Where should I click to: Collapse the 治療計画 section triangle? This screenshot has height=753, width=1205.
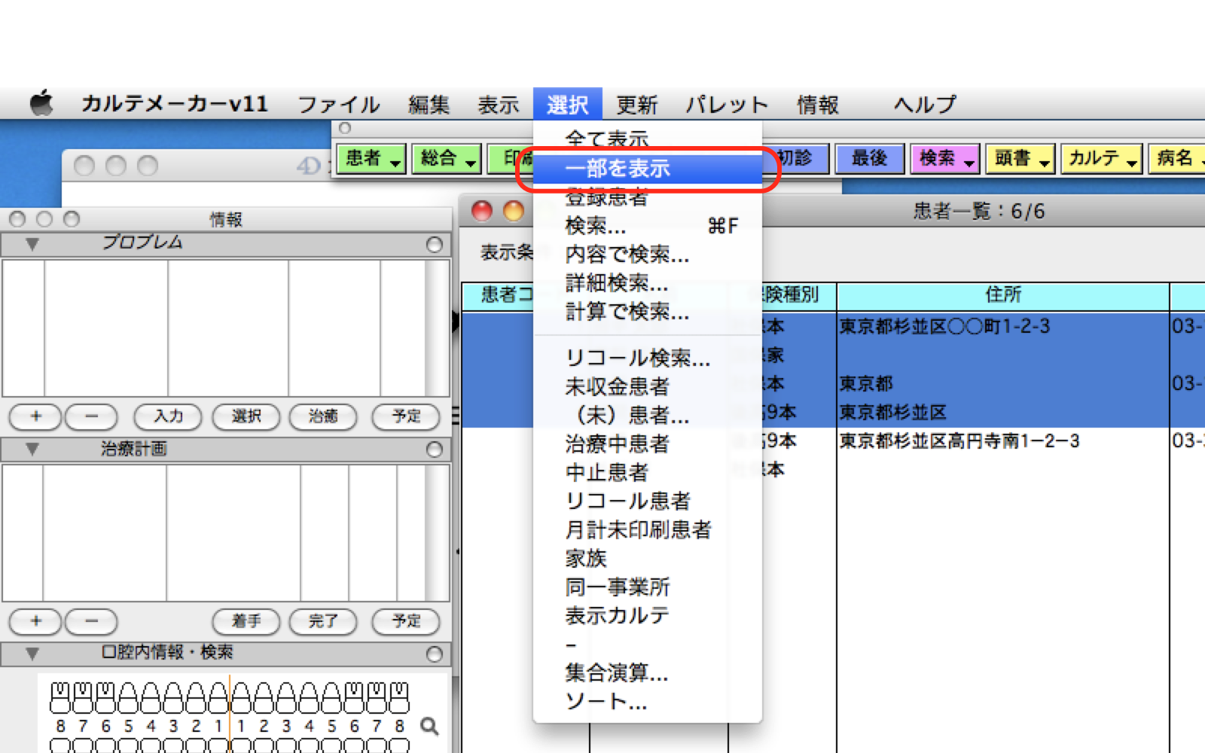[x=32, y=449]
